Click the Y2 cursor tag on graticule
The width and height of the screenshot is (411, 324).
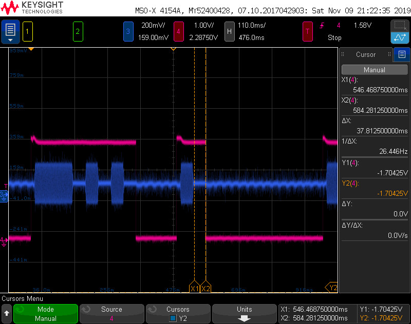click(x=332, y=288)
